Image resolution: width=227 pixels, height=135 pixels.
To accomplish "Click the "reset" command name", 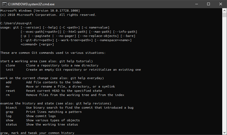I will tap(11, 91).
